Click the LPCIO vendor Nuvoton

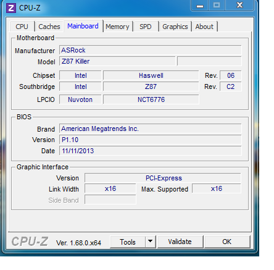pos(80,99)
